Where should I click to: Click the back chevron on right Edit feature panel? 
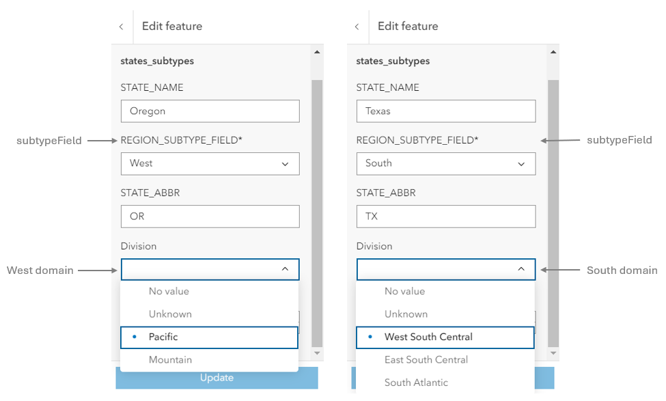coord(357,26)
